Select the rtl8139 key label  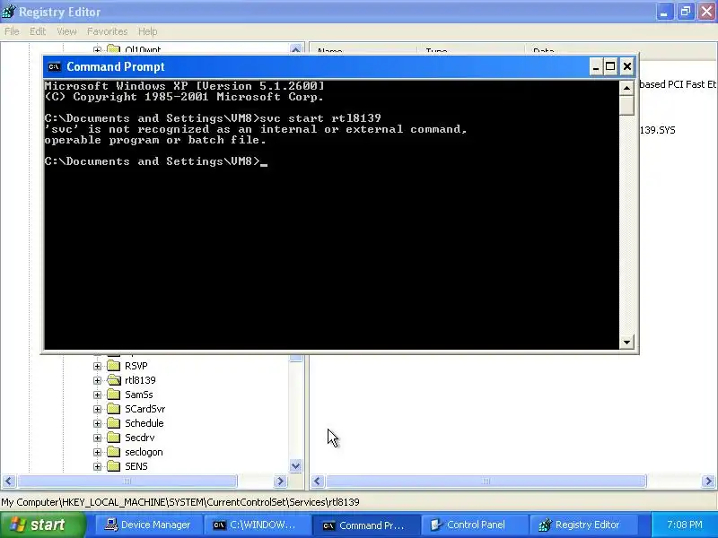pyautogui.click(x=140, y=380)
